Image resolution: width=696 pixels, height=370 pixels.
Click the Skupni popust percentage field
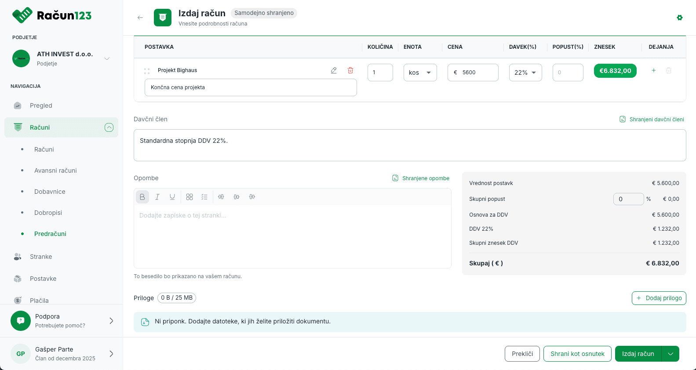[628, 199]
